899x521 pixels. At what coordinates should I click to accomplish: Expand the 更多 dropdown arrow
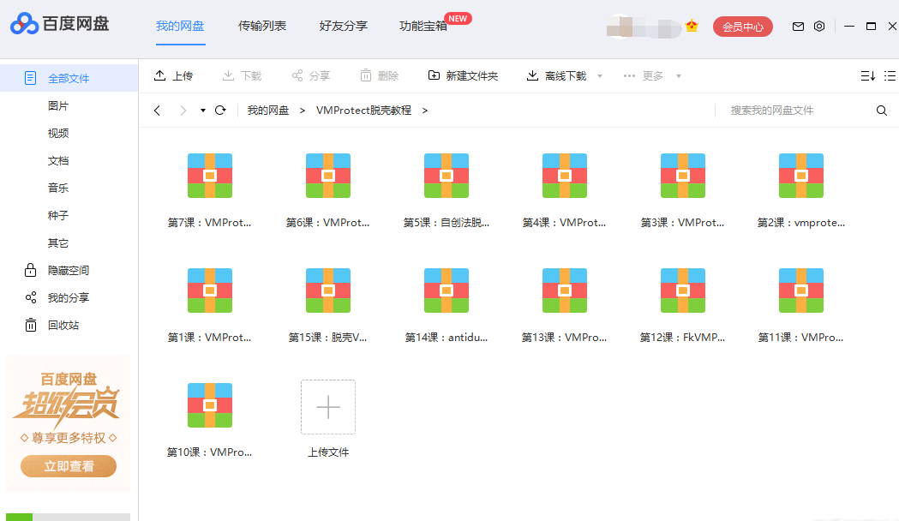678,75
